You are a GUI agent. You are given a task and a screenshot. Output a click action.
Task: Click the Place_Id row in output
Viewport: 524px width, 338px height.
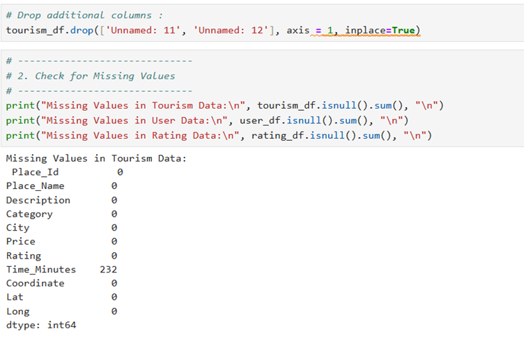(35, 172)
